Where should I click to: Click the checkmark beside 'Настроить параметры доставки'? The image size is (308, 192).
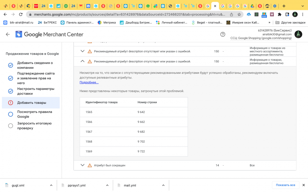10,91
